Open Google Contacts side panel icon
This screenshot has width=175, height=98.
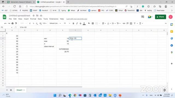pyautogui.click(x=172, y=45)
